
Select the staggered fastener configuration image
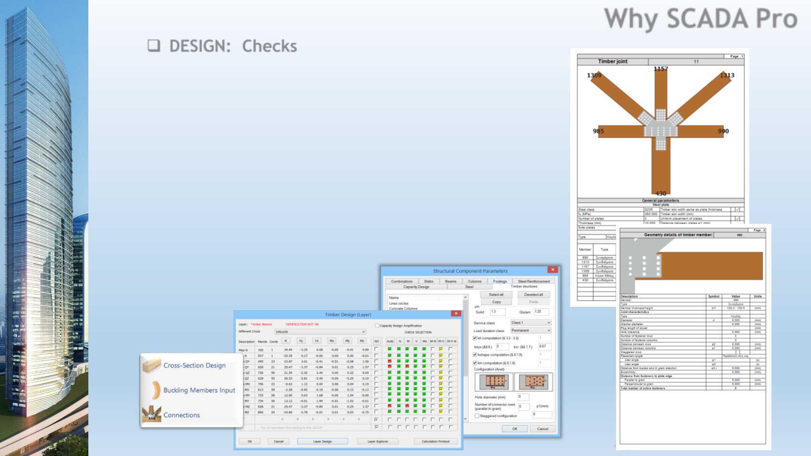click(533, 382)
